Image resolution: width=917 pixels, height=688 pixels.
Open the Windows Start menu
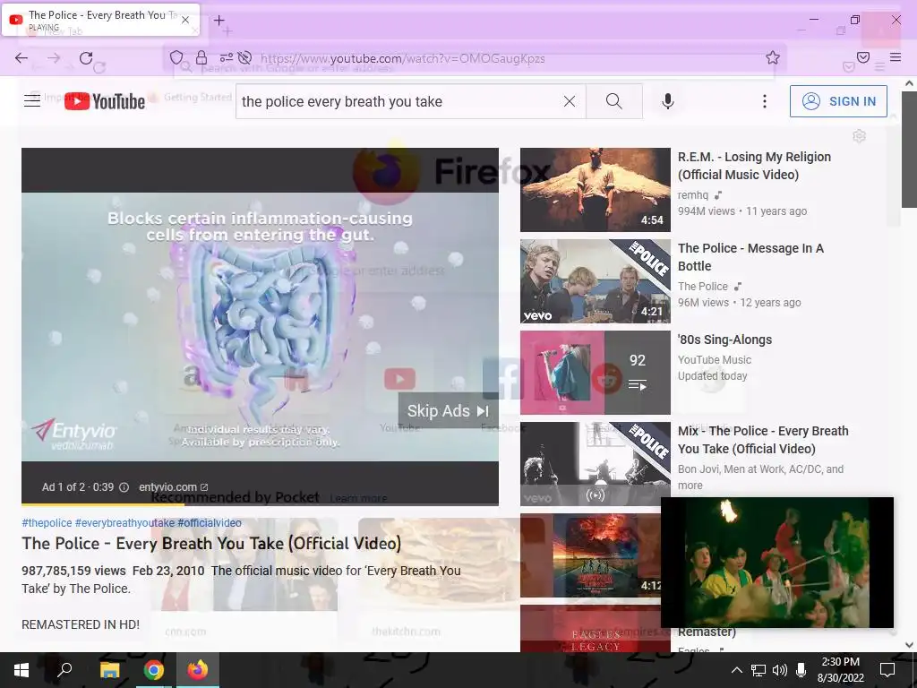pos(21,670)
